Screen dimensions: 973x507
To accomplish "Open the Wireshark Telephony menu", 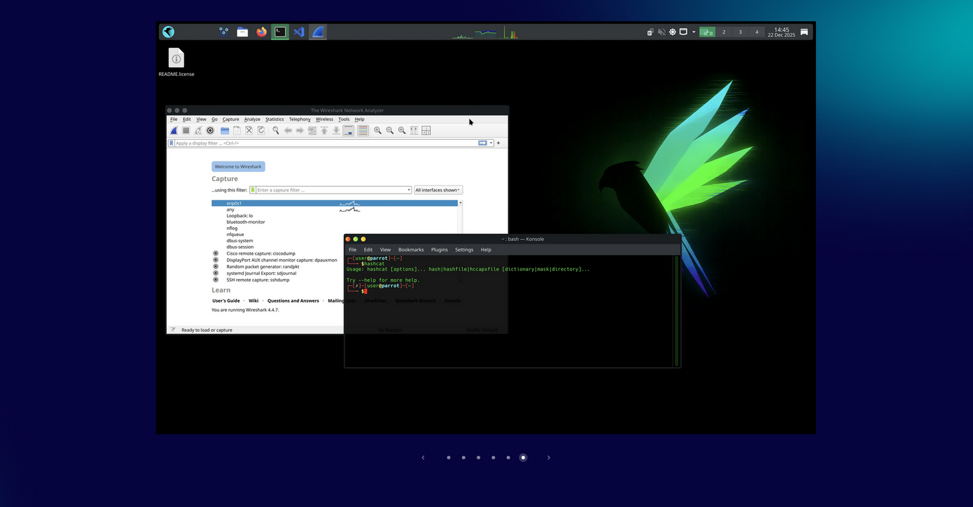I will point(300,119).
